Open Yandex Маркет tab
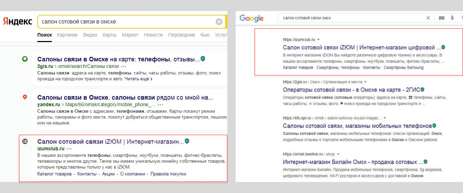Screen dimensions: 463x193 coord(130,35)
